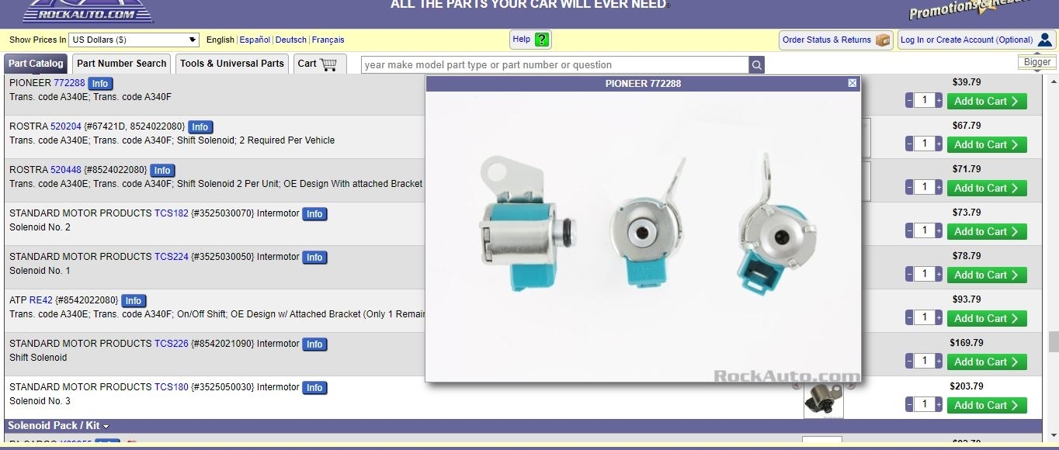Image resolution: width=1059 pixels, height=450 pixels.
Task: Close the PIONEER 772288 image popup
Action: pos(852,83)
